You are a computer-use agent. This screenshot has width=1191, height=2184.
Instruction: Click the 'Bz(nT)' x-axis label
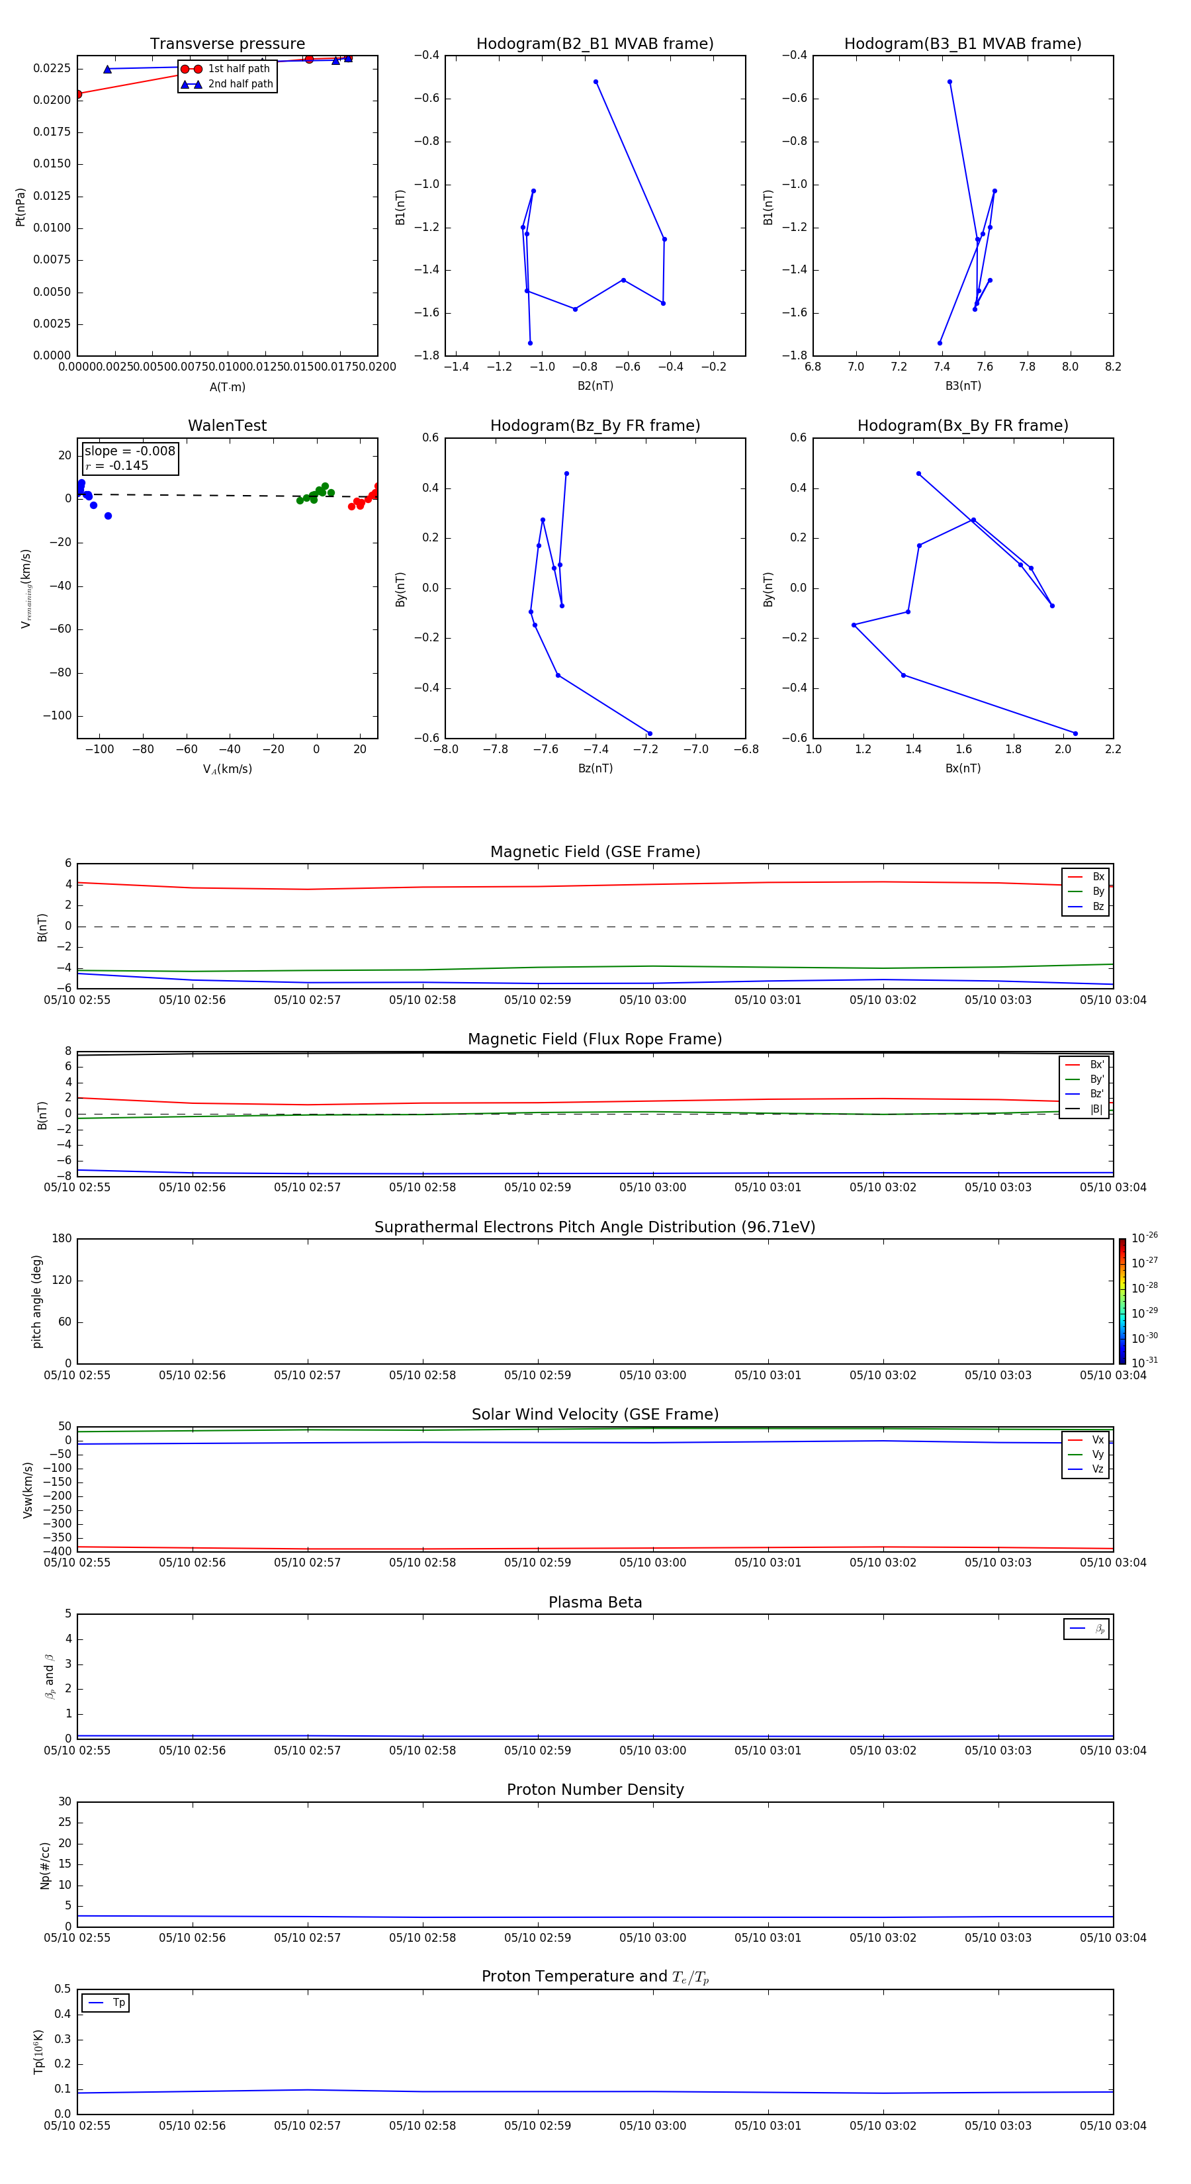[595, 768]
